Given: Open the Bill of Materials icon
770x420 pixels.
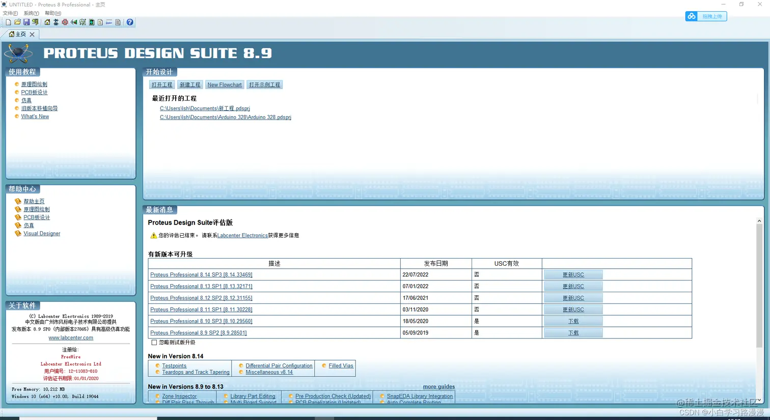Looking at the screenshot, I should tap(100, 22).
